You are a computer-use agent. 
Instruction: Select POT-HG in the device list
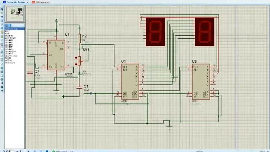tap(8, 61)
